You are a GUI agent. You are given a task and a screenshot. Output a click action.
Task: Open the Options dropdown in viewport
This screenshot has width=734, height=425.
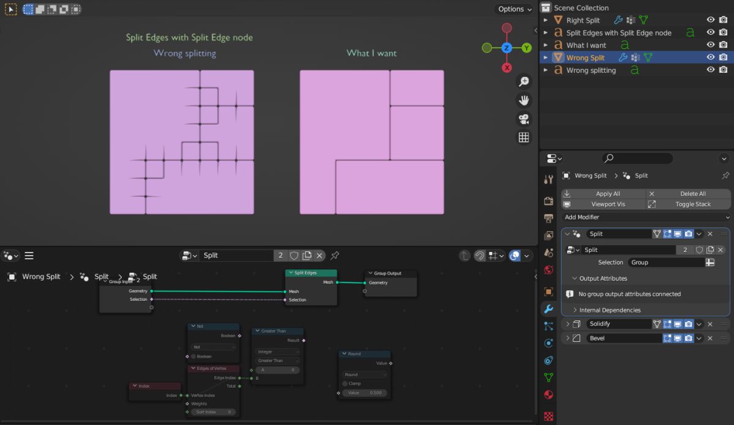pyautogui.click(x=515, y=9)
